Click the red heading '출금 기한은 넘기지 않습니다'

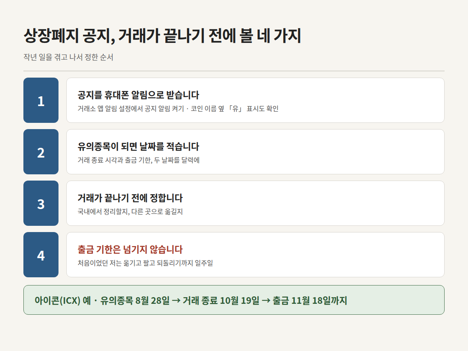coord(130,250)
